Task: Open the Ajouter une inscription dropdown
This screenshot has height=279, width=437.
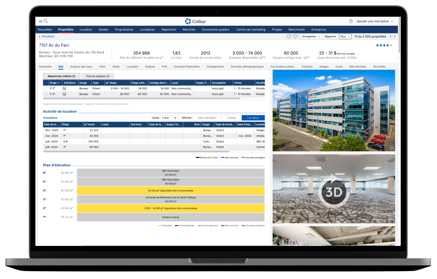Action: tap(375, 21)
